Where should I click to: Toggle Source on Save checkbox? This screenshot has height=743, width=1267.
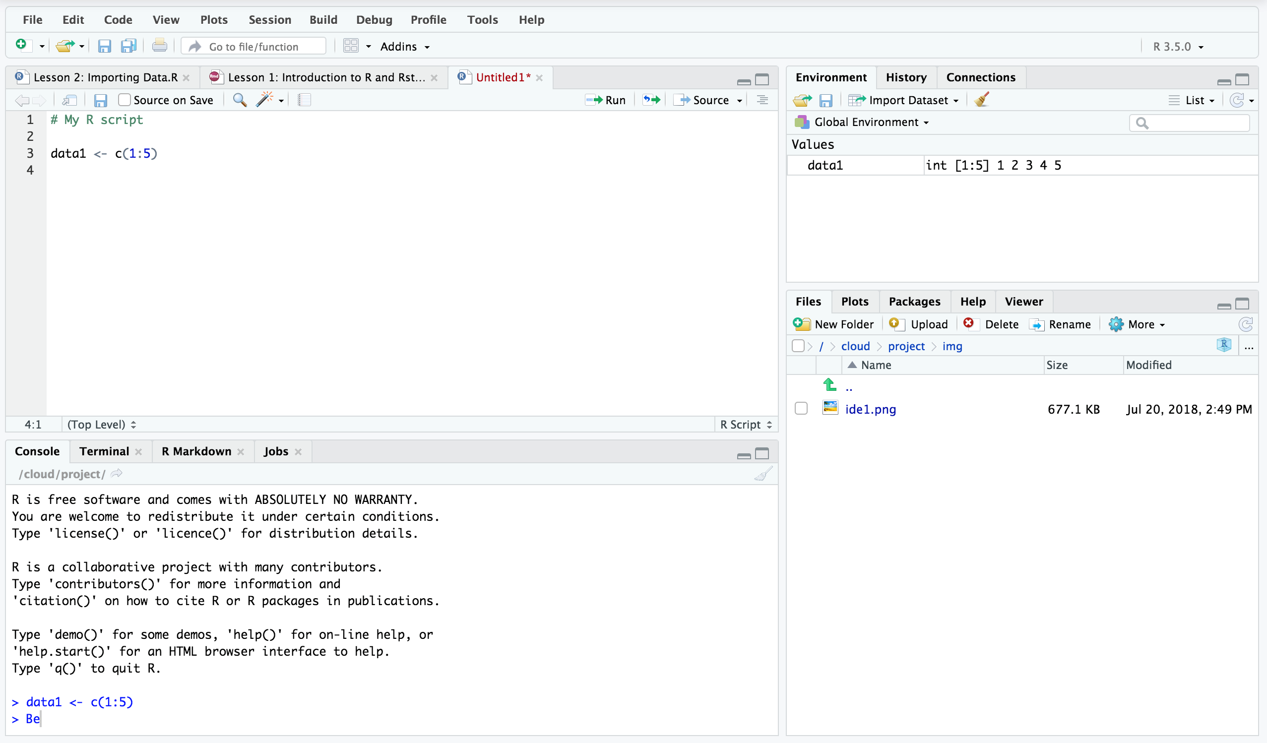[123, 100]
